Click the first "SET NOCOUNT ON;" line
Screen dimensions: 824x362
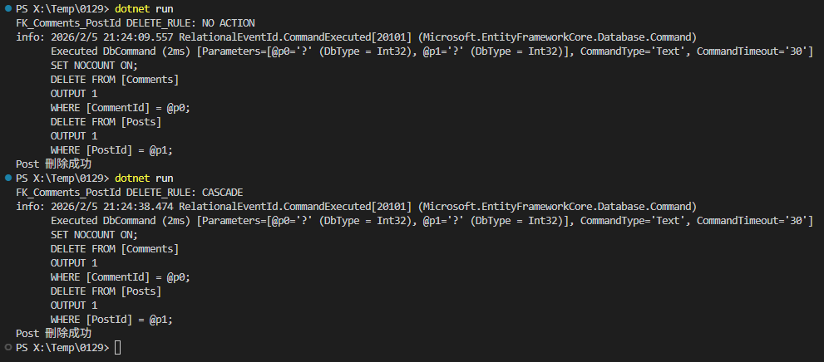(94, 65)
